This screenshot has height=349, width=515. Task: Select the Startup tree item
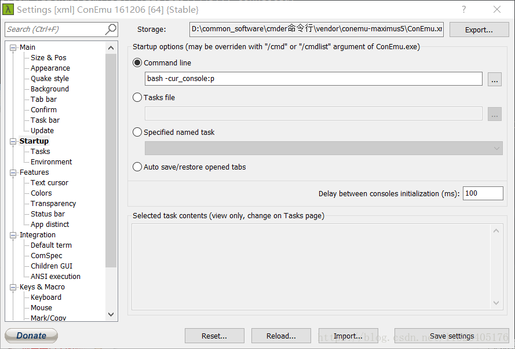coord(34,141)
